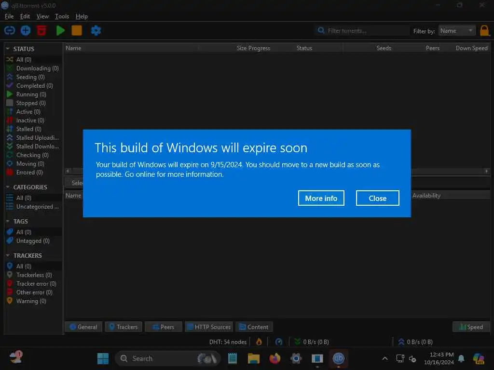Click the green download speed arrow icon

(297, 342)
